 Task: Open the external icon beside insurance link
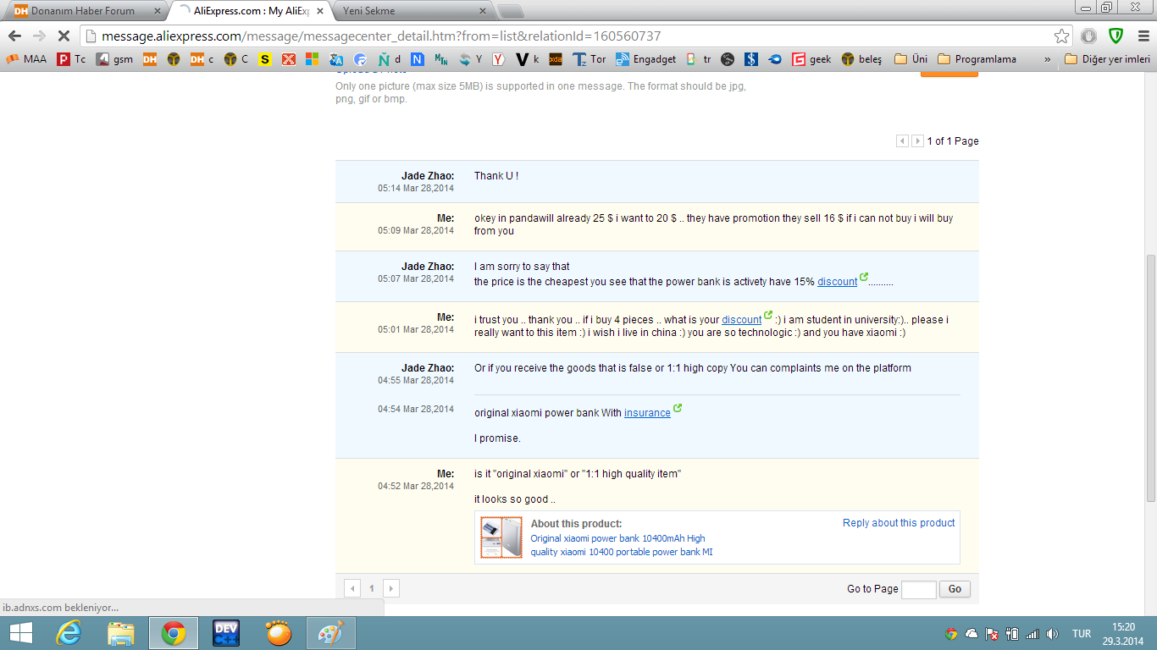[x=678, y=410]
